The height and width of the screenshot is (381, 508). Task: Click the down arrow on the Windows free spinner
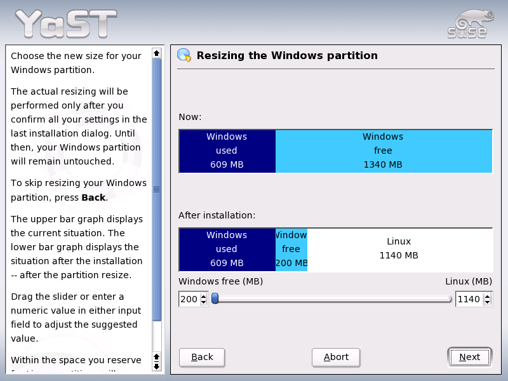[202, 302]
